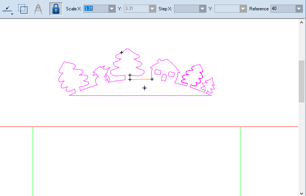
Task: Click the dashed selection rectangle tool
Action: tap(23, 8)
